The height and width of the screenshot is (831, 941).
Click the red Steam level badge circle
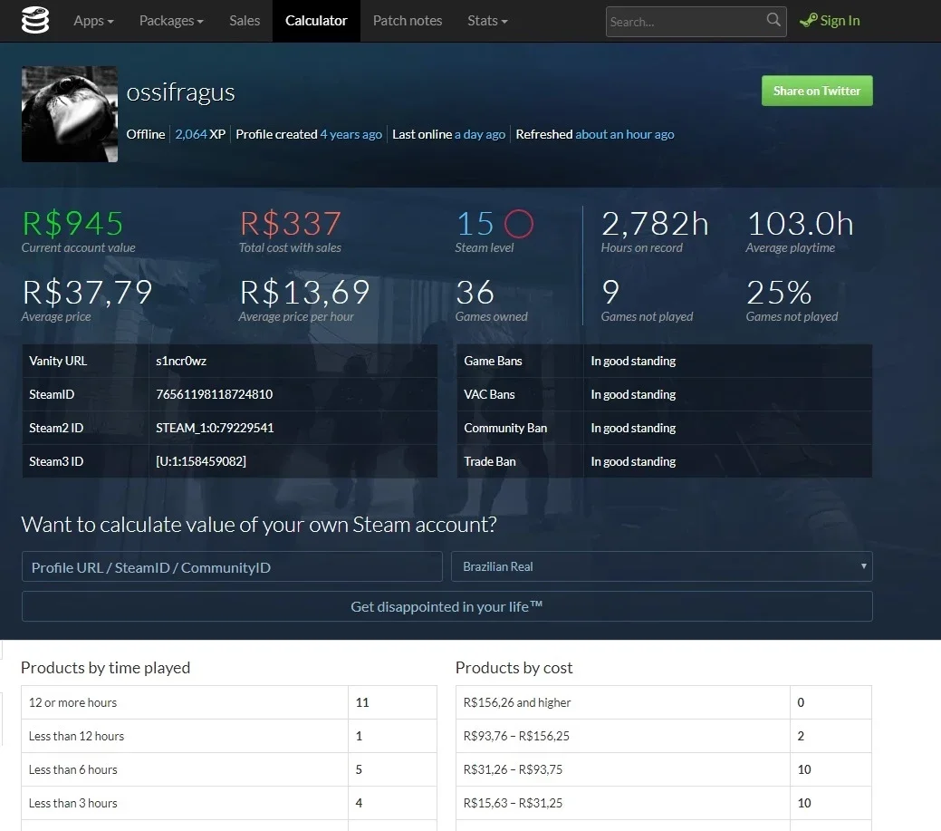pos(519,223)
